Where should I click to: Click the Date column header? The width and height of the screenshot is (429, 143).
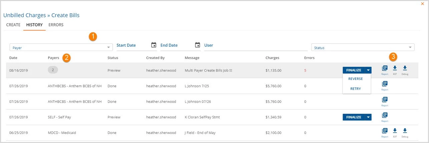coord(13,58)
